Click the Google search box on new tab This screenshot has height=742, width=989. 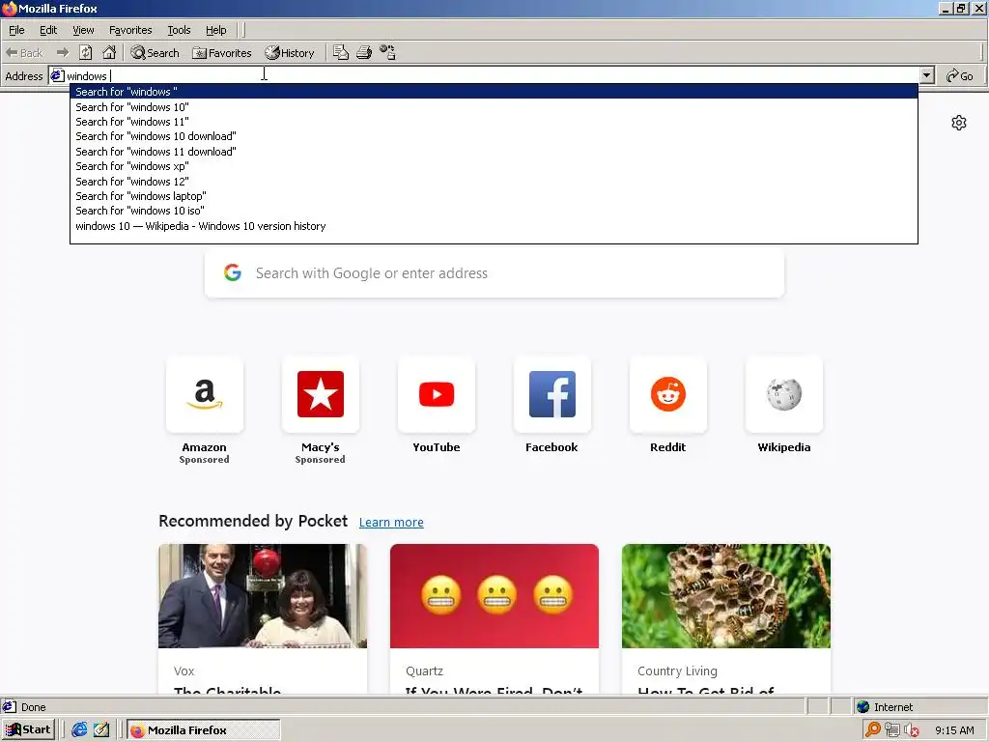[x=494, y=273]
